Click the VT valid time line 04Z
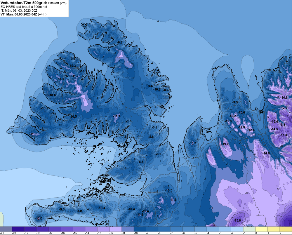This screenshot has height=235, width=292. (23, 14)
